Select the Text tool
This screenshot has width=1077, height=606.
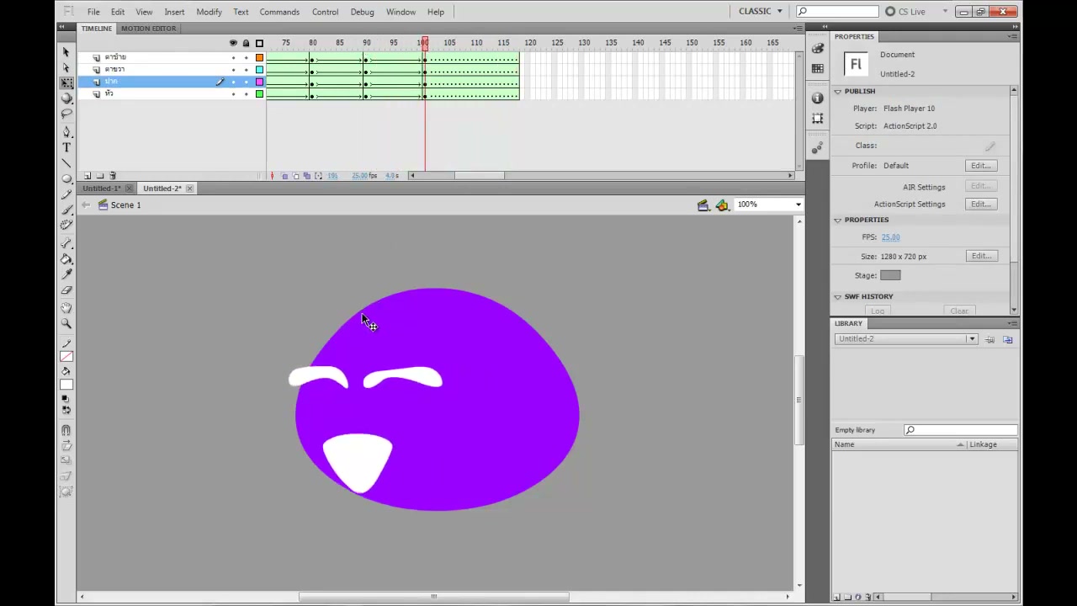point(66,147)
